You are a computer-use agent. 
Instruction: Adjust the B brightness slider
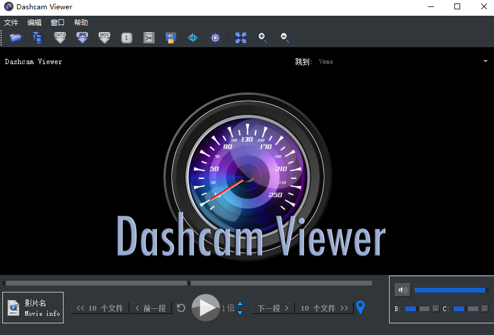(x=417, y=309)
